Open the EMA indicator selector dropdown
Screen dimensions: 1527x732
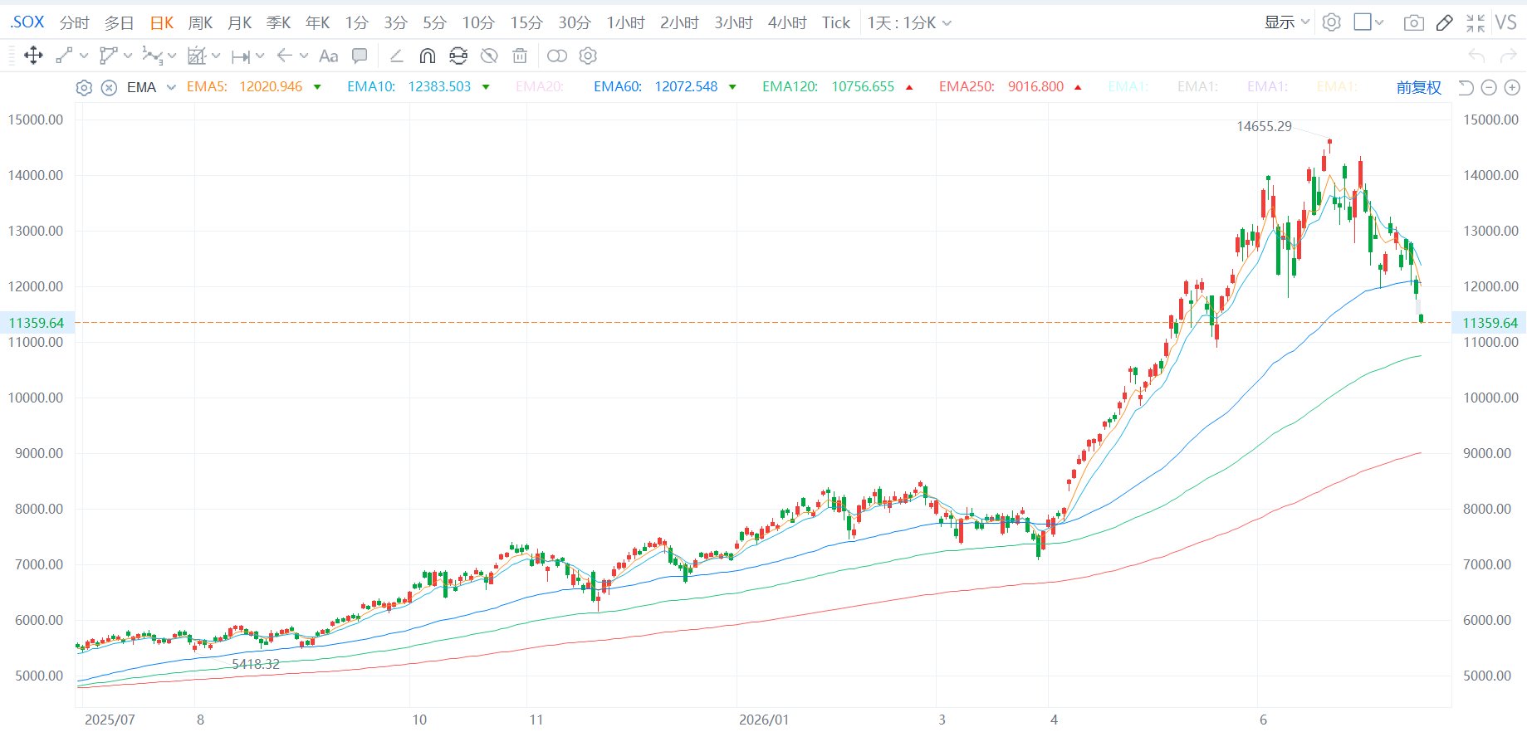point(171,87)
